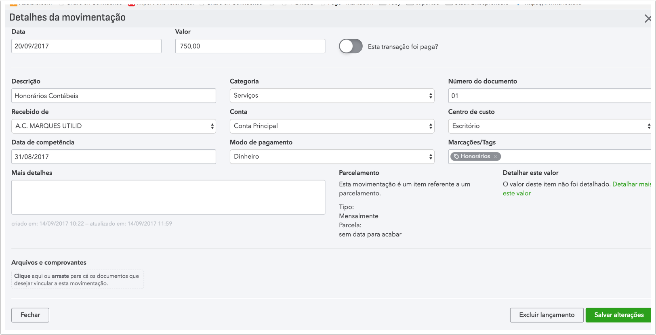Open the Categoria dropdown
This screenshot has width=656, height=335.
coord(332,96)
